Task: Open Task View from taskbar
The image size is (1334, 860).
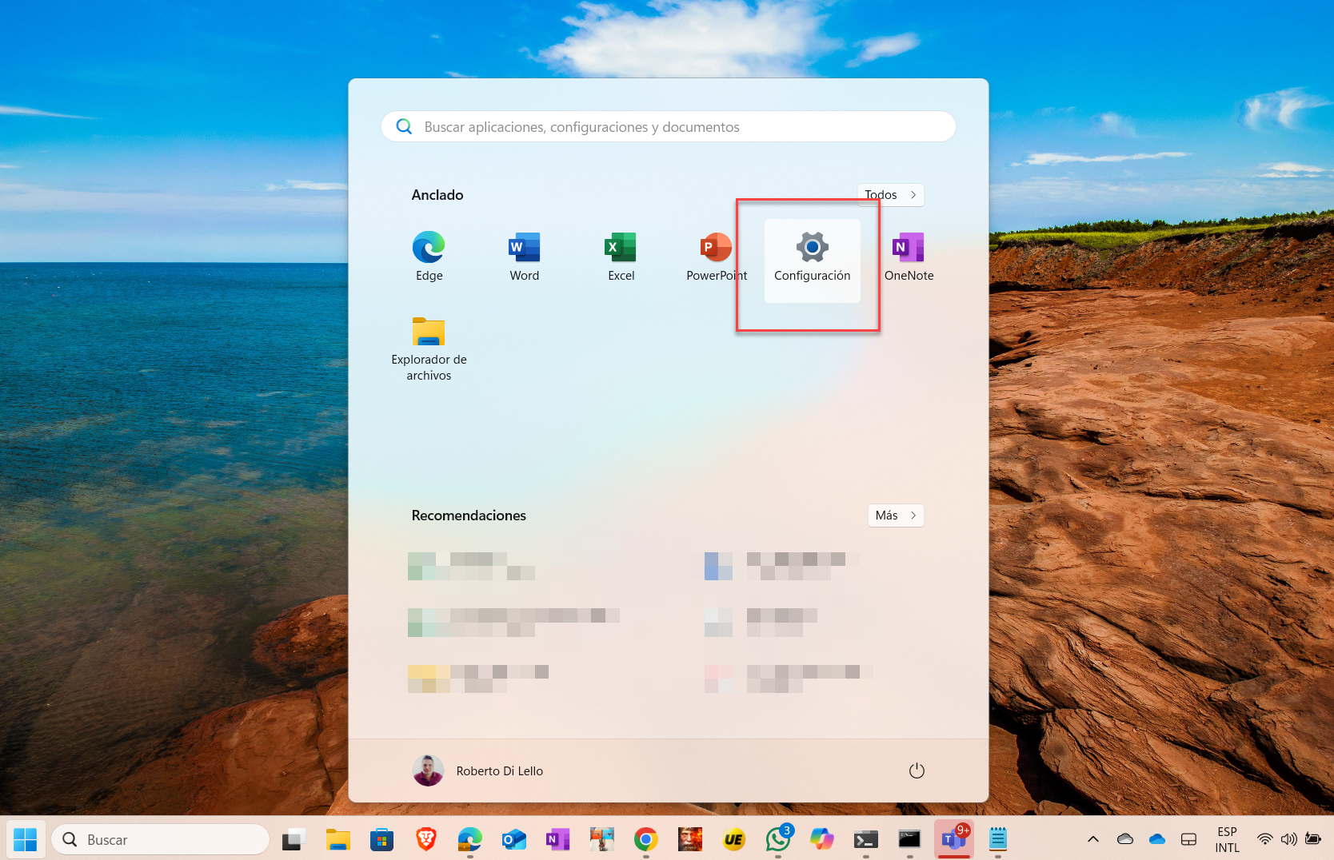Action: click(294, 839)
